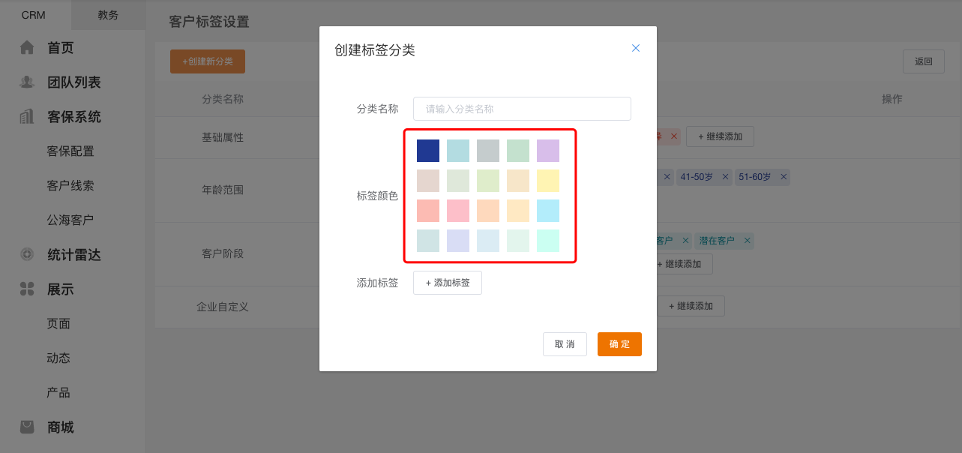
Task: Close the 创建标签分类 dialog with X
Action: click(x=636, y=48)
